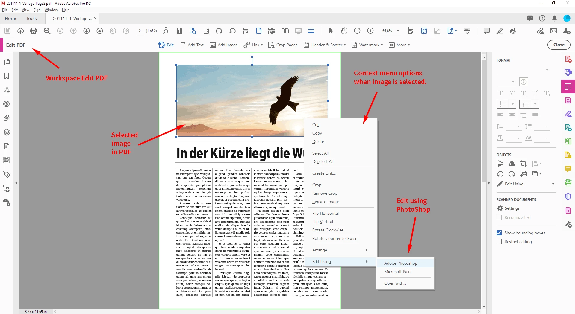The image size is (575, 314).
Task: Click the page number input field
Action: click(x=140, y=31)
